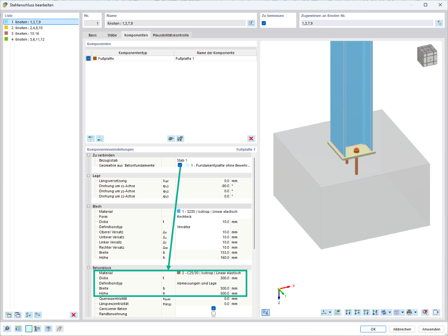
Task: Click the reset zoom red X magnifier icon
Action: point(425,312)
